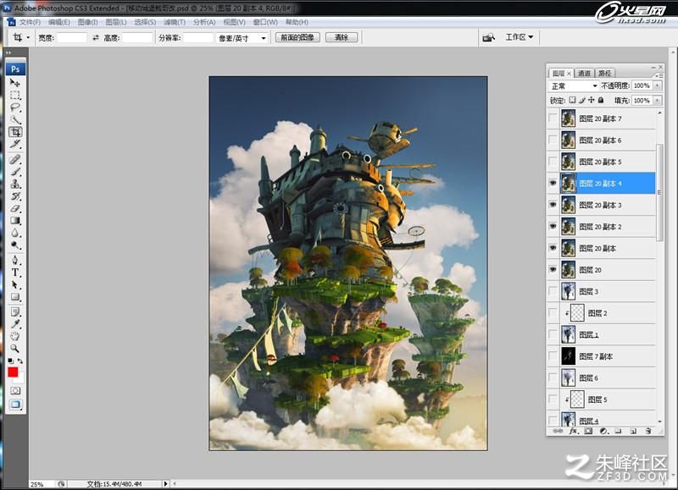Viewport: 678px width, 490px height.
Task: Reset to default foreground and background colors
Action: 10,361
